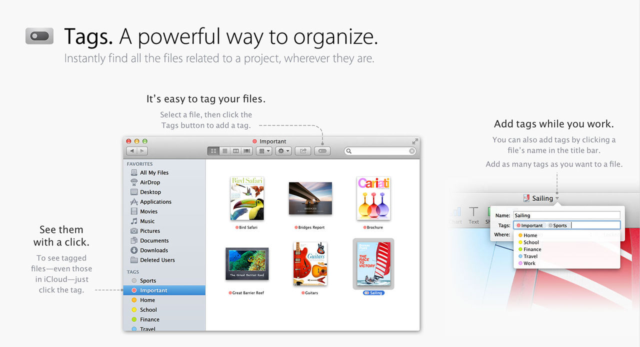Open the Arrange items dropdown
This screenshot has height=347, width=640.
[x=263, y=151]
